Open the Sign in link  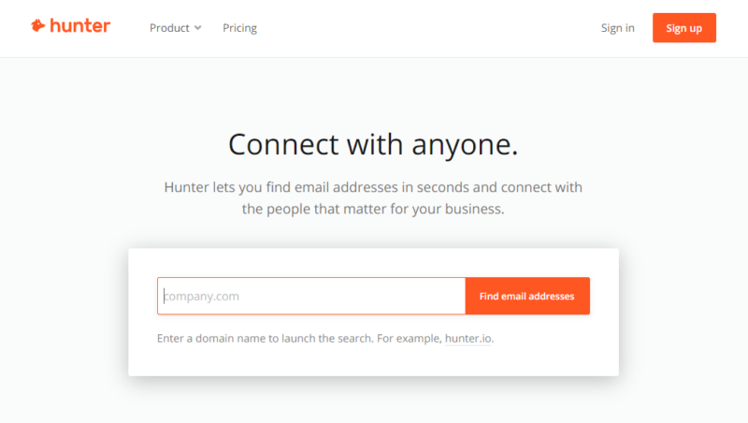click(617, 28)
